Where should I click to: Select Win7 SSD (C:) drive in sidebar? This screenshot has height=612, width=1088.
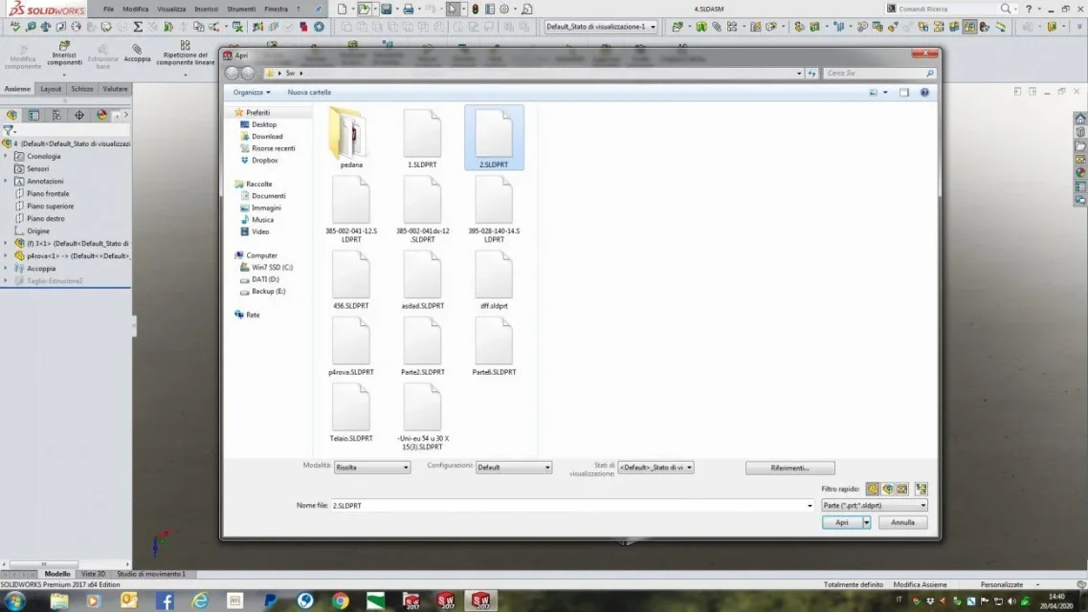click(x=272, y=268)
